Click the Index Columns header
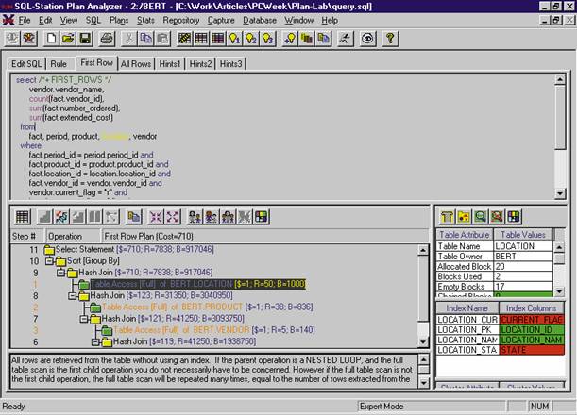The height and width of the screenshot is (415, 577). click(x=532, y=308)
